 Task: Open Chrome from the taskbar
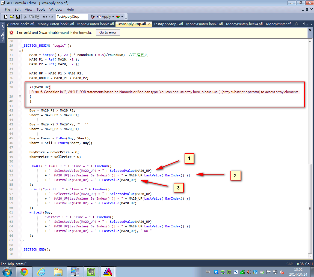pos(24,272)
